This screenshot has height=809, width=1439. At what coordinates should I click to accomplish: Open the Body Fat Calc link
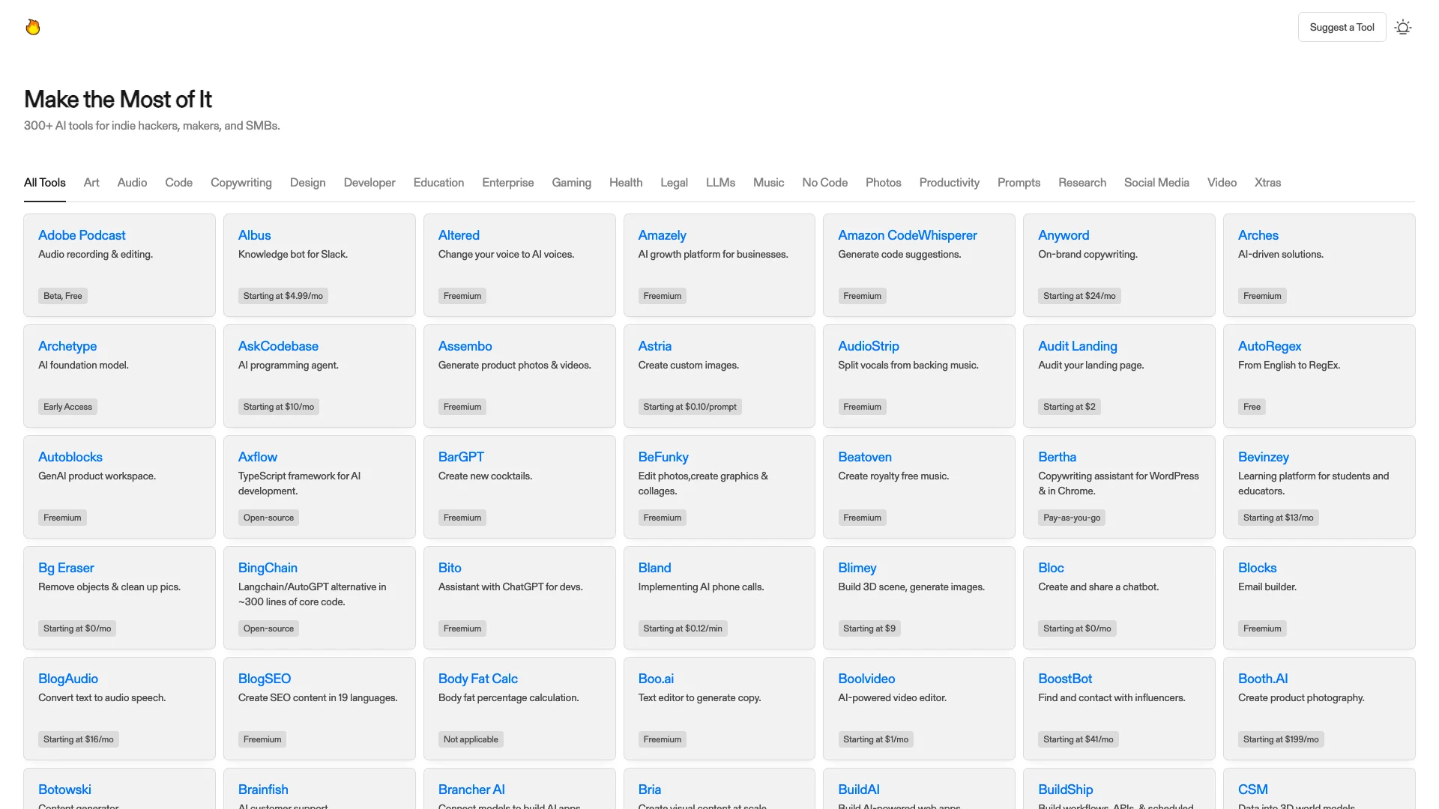pyautogui.click(x=477, y=679)
